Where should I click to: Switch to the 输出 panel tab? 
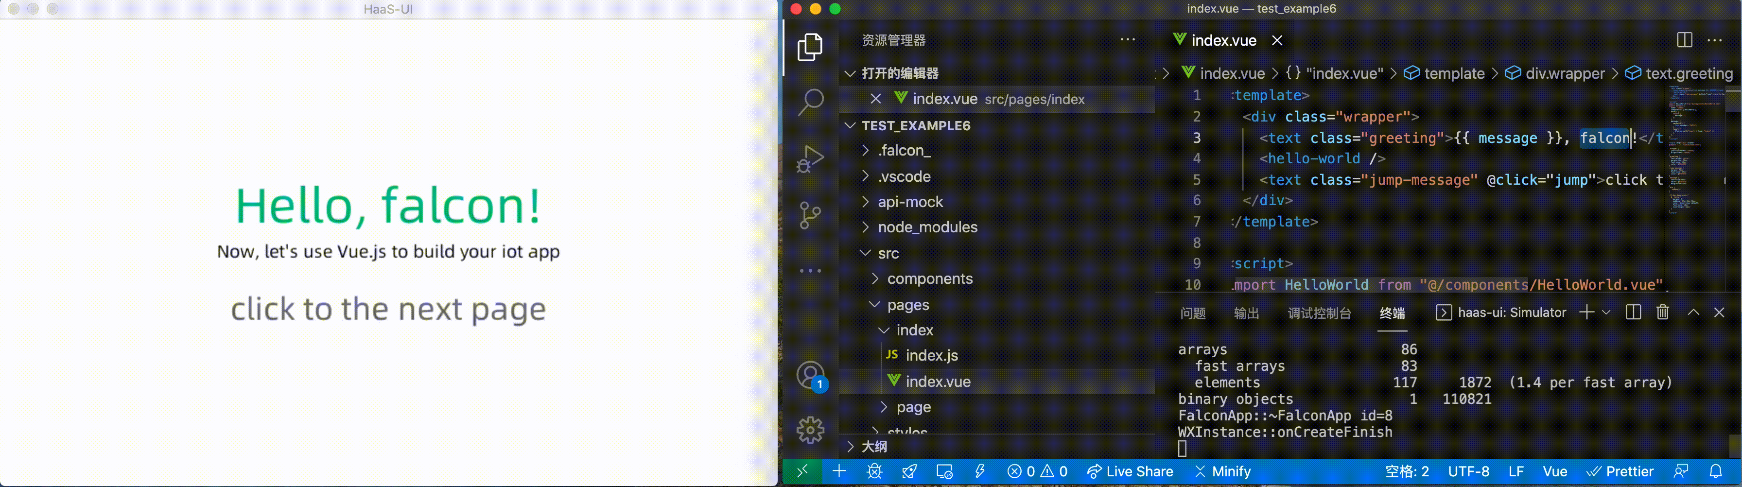1246,313
